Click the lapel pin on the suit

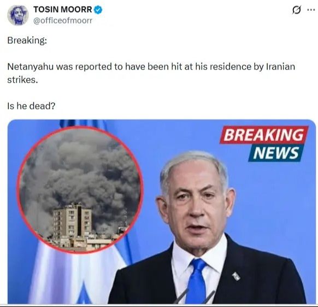tap(236, 276)
